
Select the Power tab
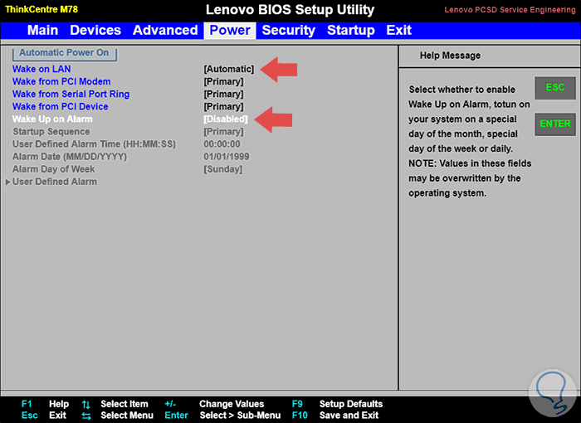tap(230, 31)
